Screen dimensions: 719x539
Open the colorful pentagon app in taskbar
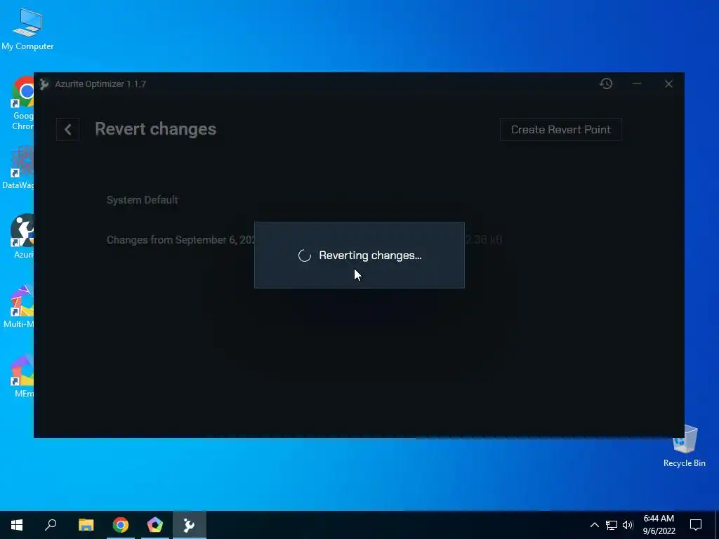pyautogui.click(x=155, y=525)
